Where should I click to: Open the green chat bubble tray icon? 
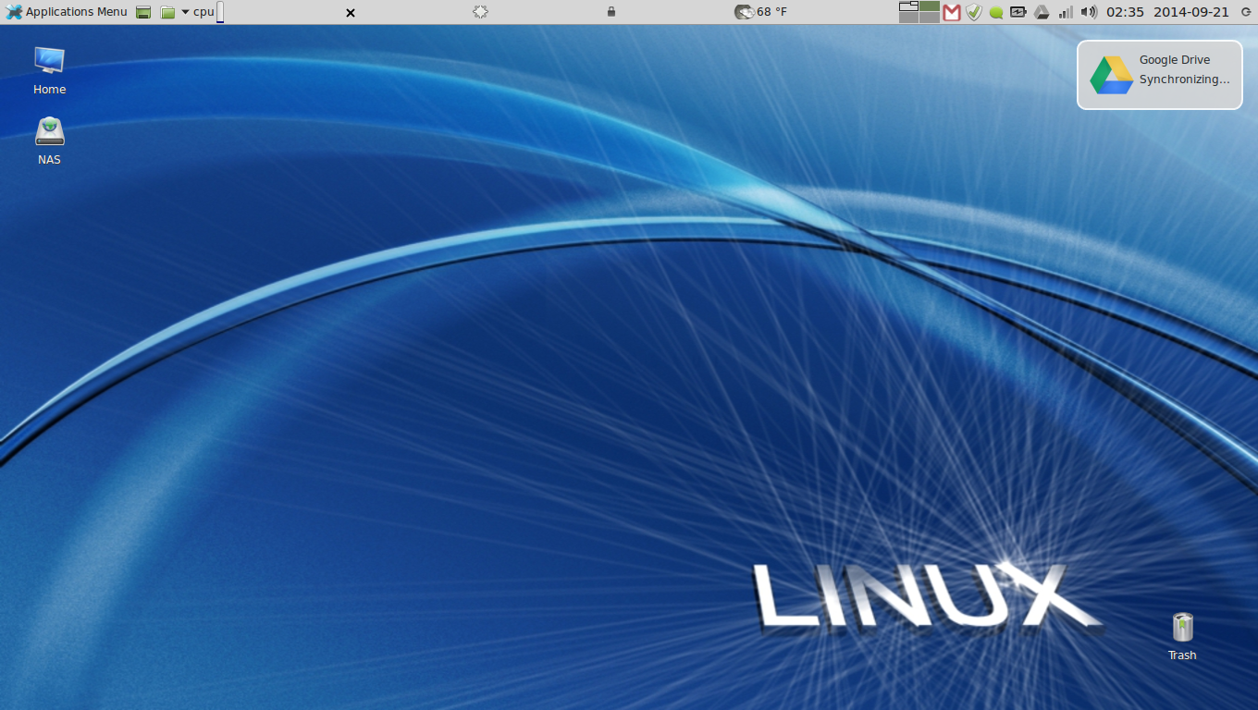click(x=996, y=13)
